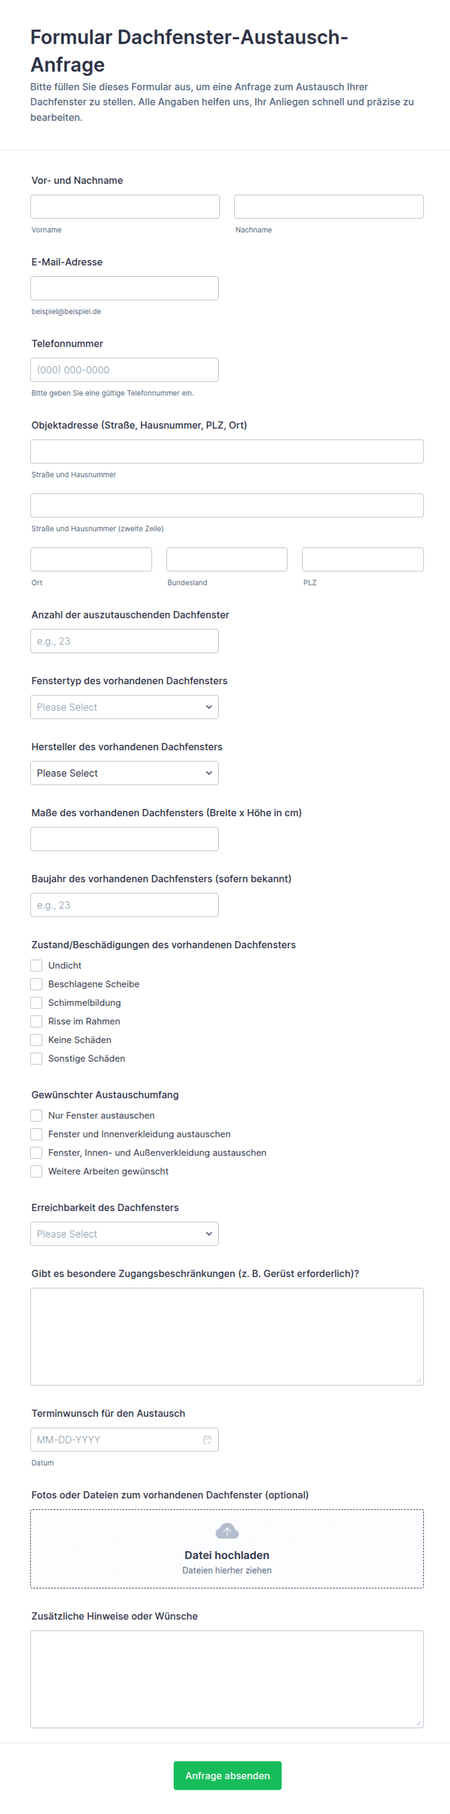Image resolution: width=450 pixels, height=1814 pixels.
Task: Select the Keine Schäden checkbox
Action: point(37,1040)
